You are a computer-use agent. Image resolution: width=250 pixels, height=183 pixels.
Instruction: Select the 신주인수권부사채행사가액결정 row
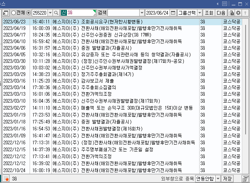pyautogui.click(x=122, y=68)
